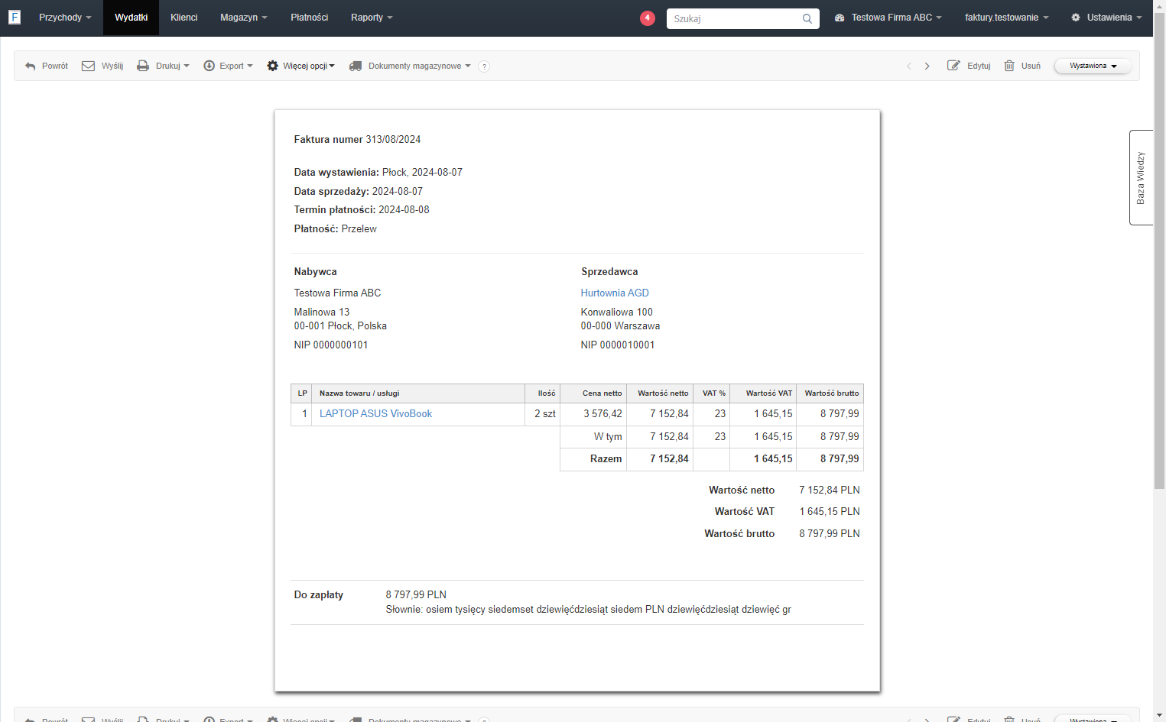Click the Drukuj label text
Screen dimensions: 1166x722
coord(168,66)
